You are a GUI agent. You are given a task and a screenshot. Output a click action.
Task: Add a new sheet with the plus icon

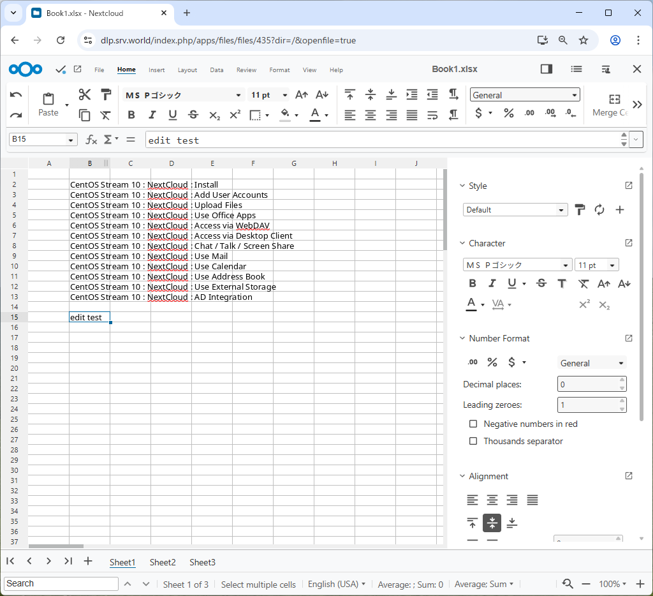pos(86,562)
